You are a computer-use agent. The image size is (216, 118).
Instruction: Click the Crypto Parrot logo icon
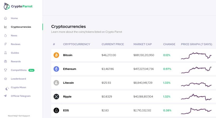[x=7, y=7]
